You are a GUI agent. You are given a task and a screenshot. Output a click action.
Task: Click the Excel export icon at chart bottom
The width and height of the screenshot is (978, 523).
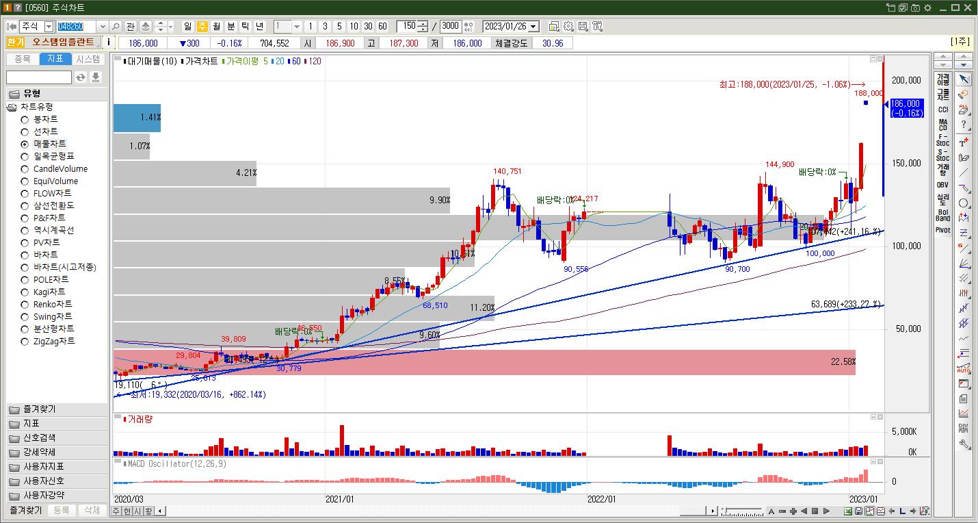click(x=848, y=511)
